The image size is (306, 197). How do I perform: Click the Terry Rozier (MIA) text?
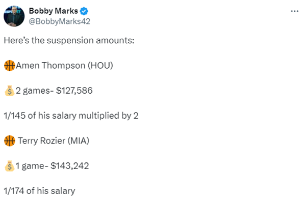tap(54, 140)
